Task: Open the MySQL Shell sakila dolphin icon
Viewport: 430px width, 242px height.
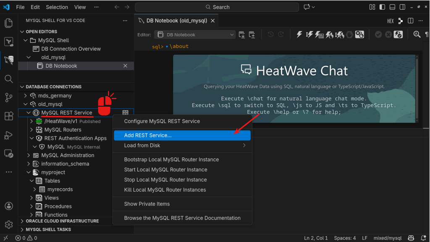Action: point(8,60)
